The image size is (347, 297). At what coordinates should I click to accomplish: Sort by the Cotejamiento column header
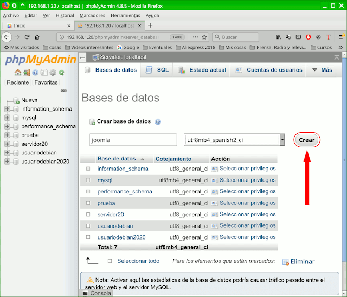click(173, 159)
